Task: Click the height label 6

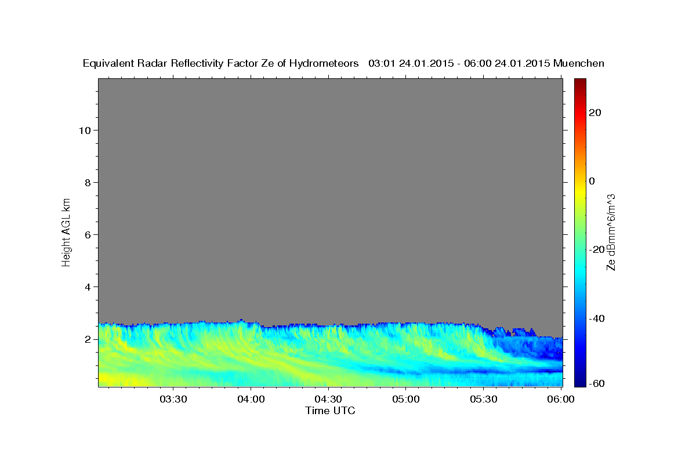Action: click(x=87, y=234)
